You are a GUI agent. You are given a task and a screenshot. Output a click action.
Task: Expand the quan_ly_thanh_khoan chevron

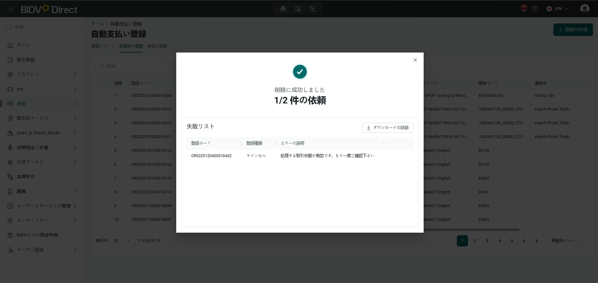click(x=75, y=133)
